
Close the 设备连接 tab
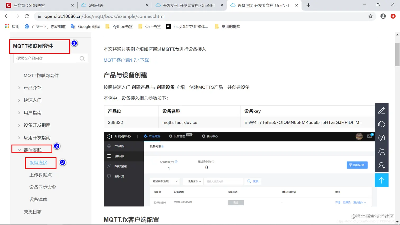[x=297, y=5]
